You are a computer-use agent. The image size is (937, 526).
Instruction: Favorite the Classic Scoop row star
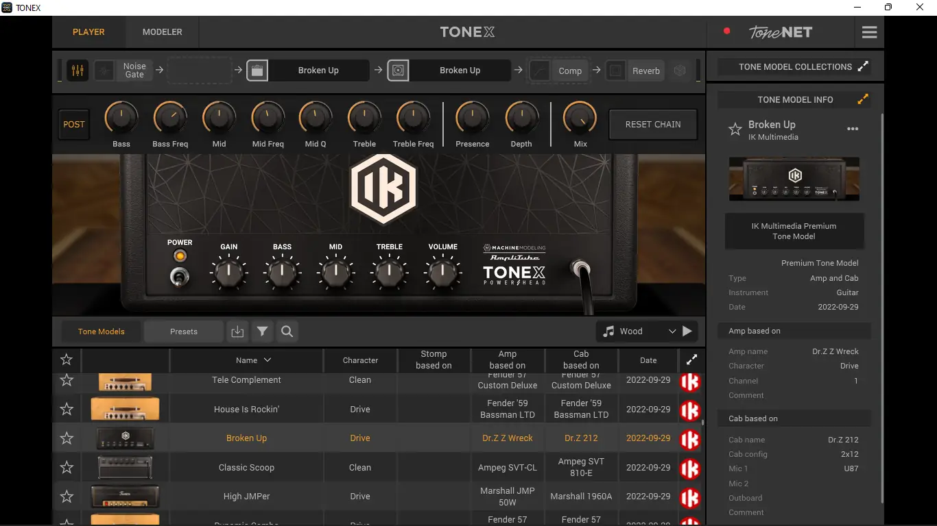pyautogui.click(x=67, y=468)
